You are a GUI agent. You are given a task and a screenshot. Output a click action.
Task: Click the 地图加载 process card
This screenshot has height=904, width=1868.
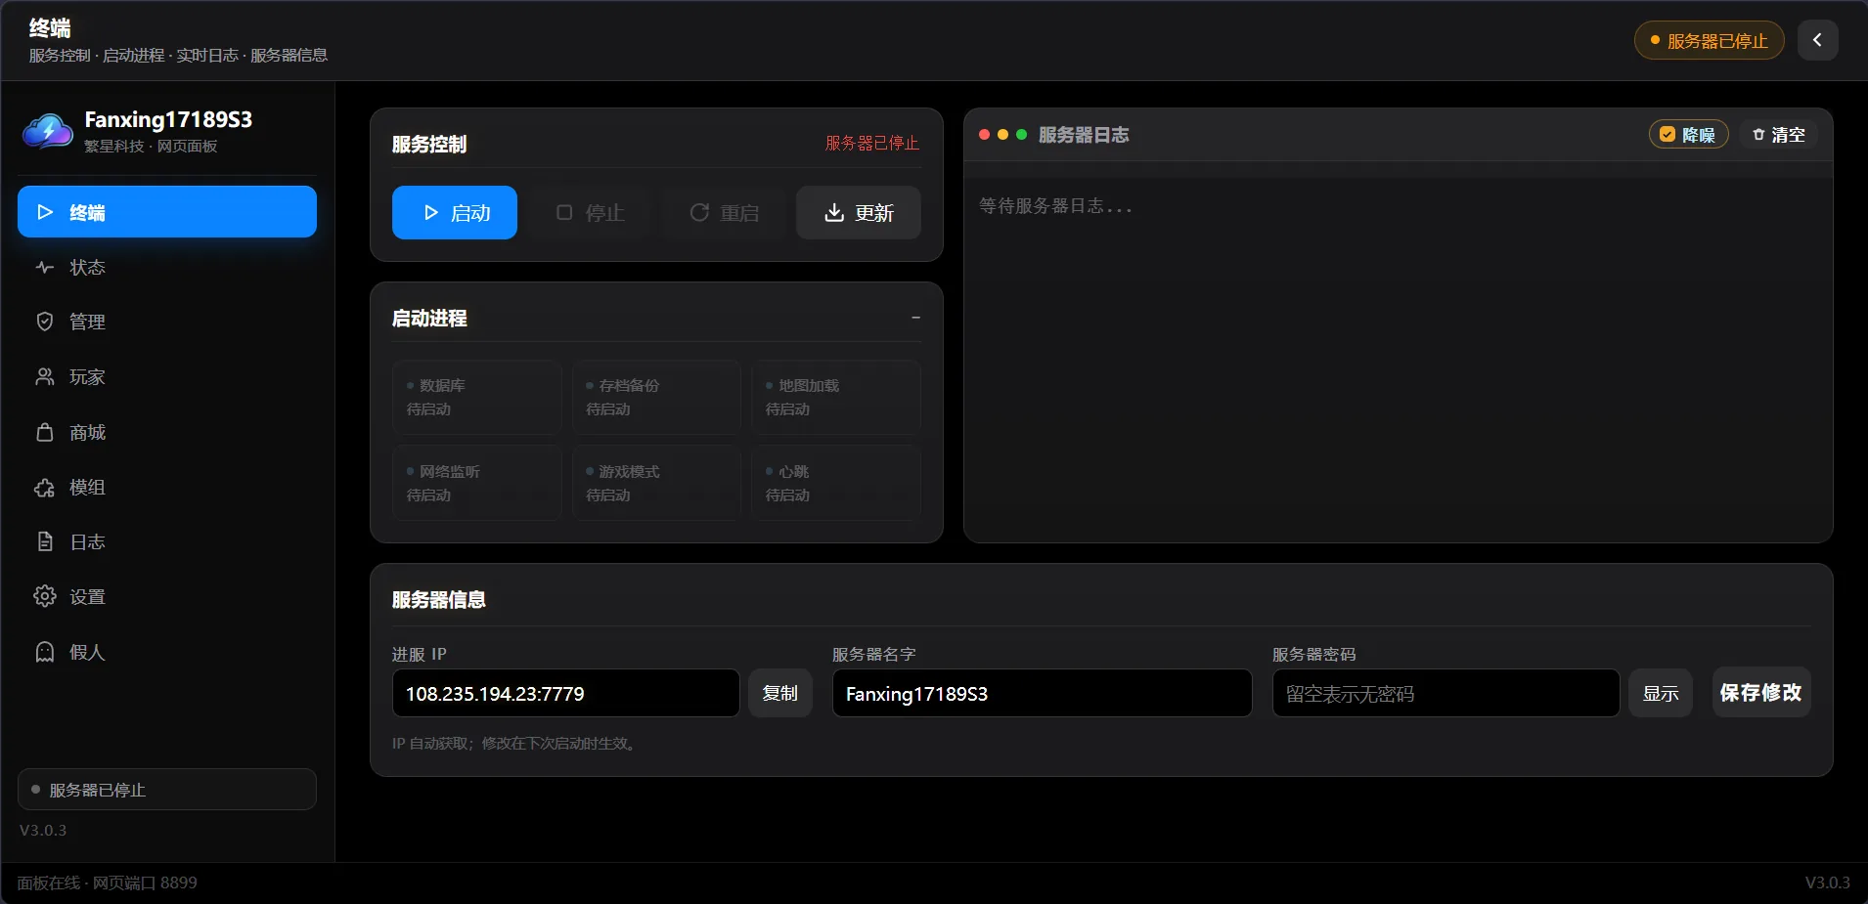[x=836, y=397]
